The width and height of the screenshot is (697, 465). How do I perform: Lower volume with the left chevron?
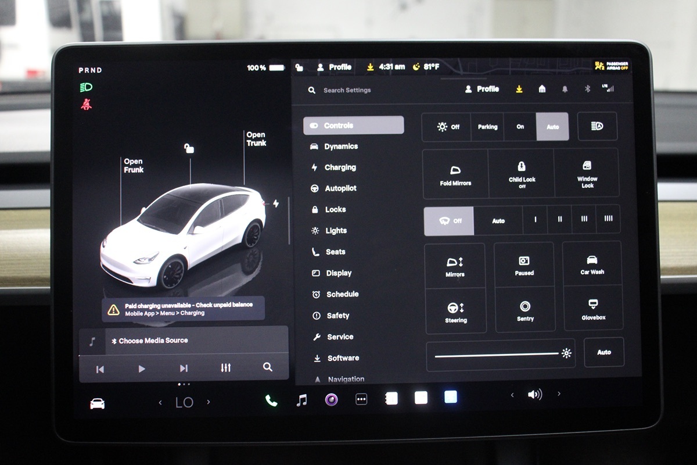coord(512,395)
